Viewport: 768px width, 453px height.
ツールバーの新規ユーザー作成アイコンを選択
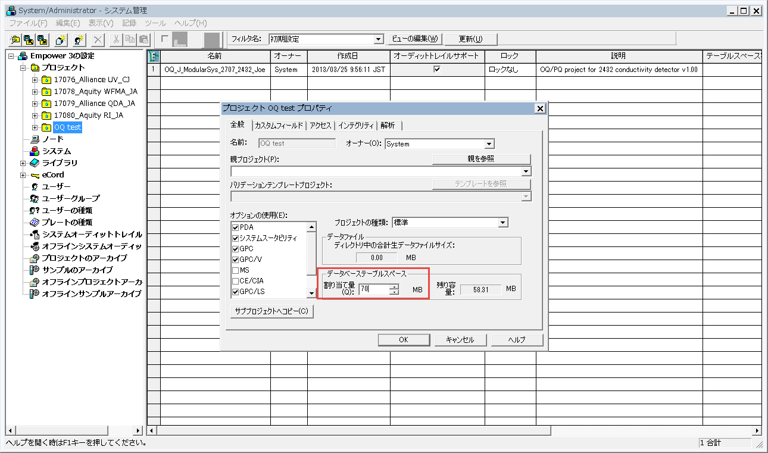coord(78,39)
